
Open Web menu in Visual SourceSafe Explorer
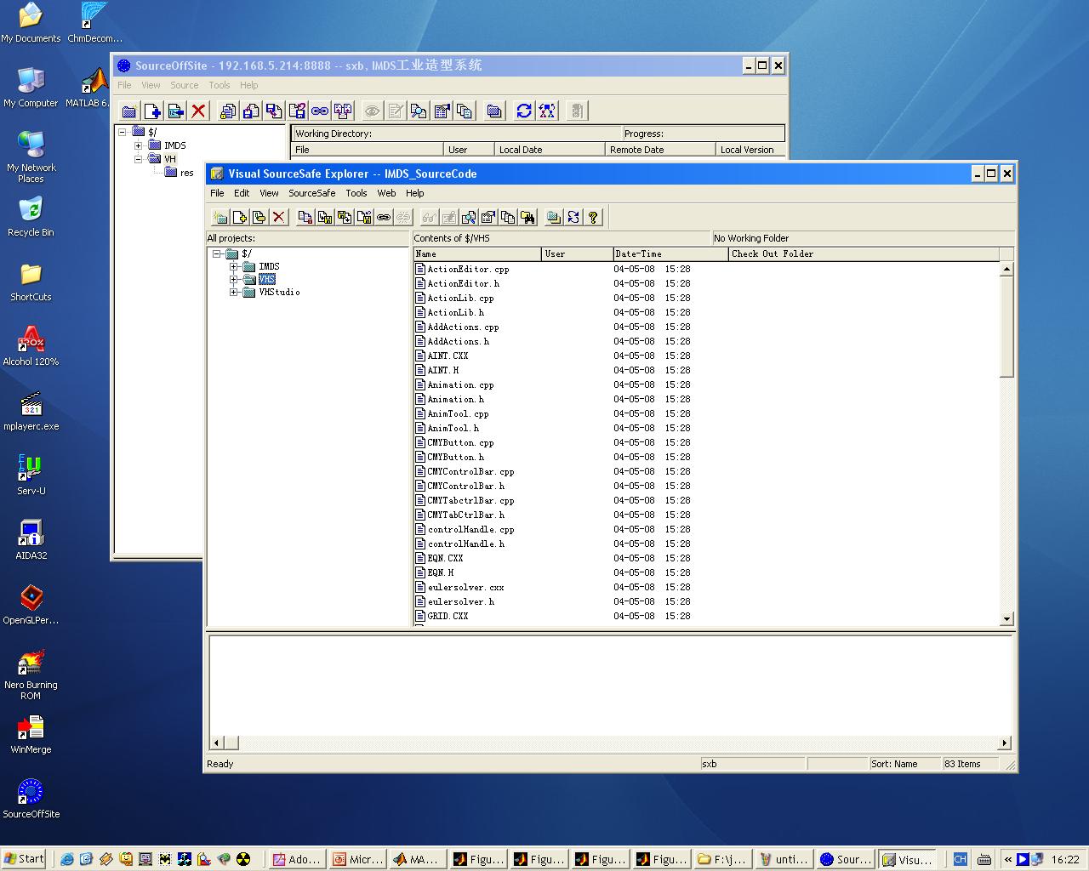pyautogui.click(x=386, y=193)
